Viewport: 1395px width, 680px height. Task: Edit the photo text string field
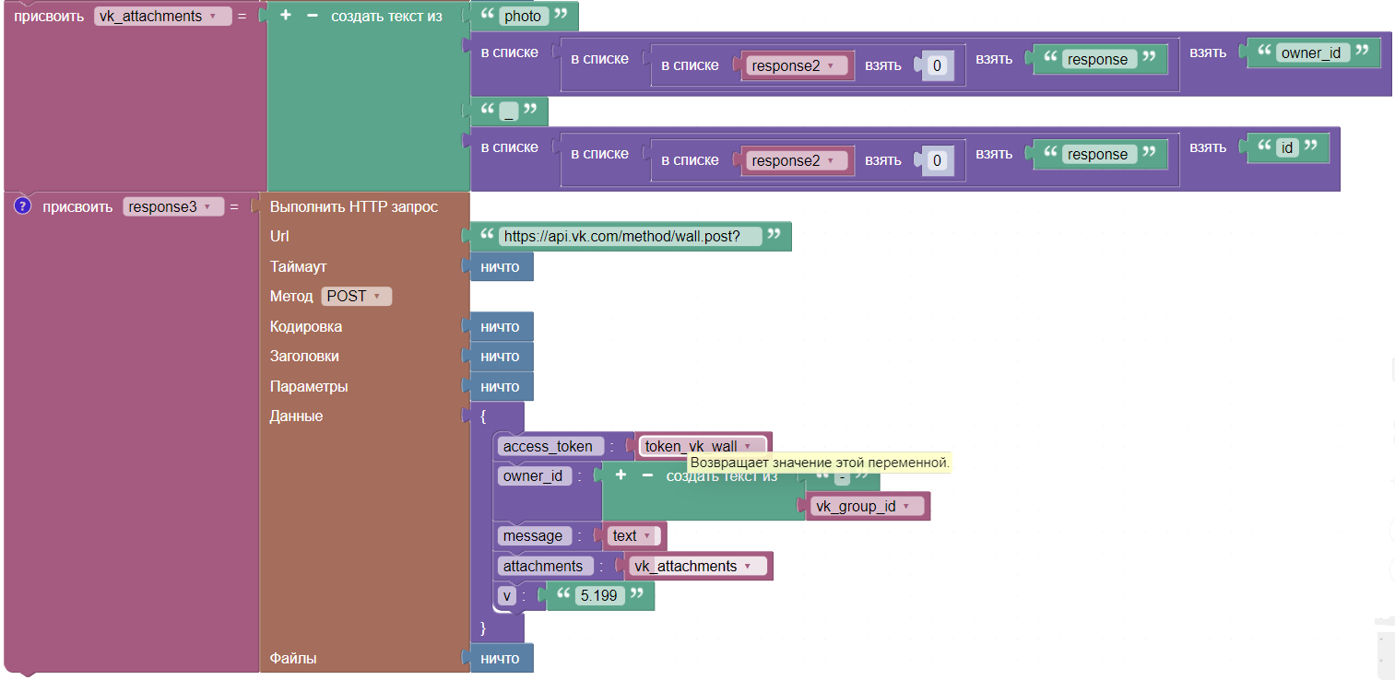pos(524,17)
